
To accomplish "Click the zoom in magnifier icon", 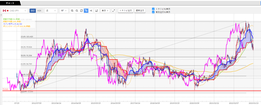I will coord(72,11).
